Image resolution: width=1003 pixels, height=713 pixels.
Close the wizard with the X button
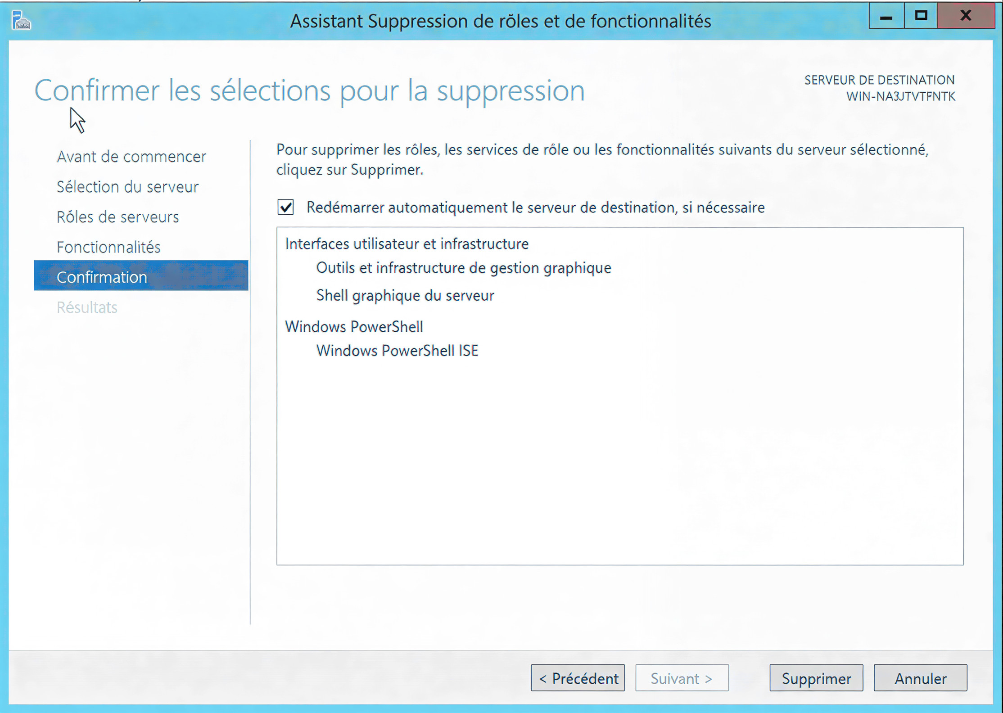pos(966,16)
